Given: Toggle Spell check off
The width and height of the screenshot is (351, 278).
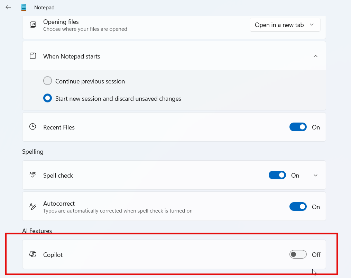Looking at the screenshot, I should [x=277, y=175].
